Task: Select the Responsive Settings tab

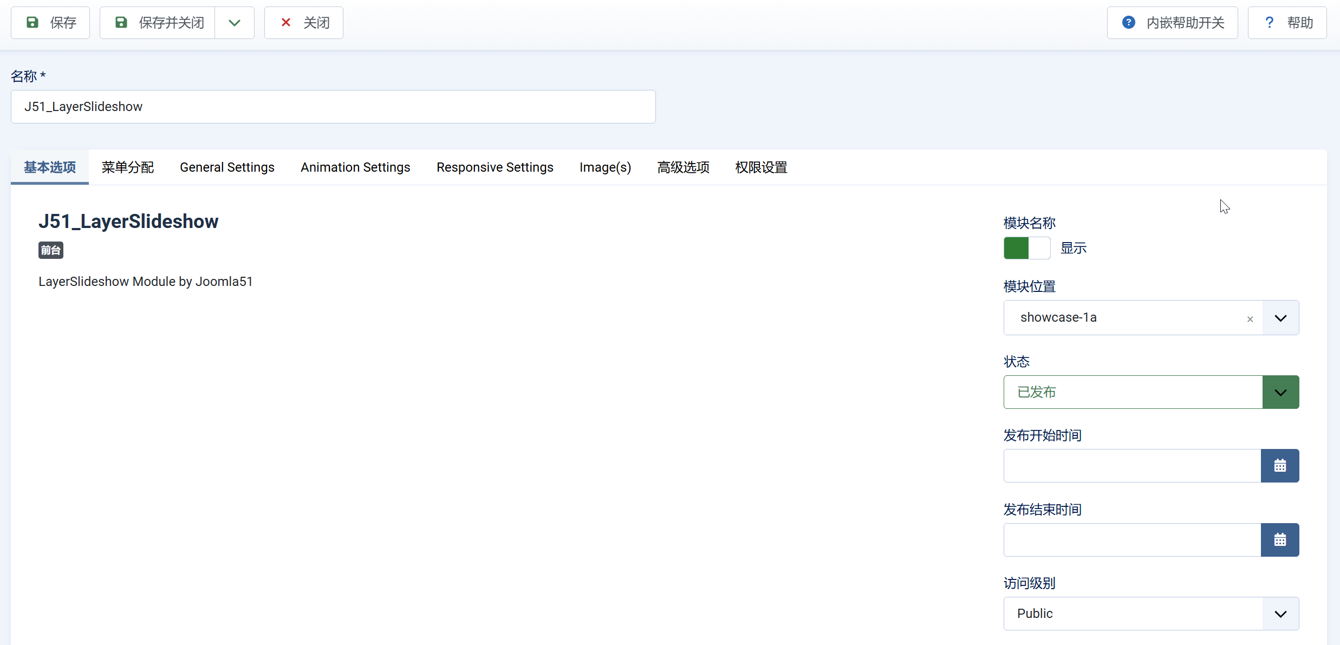Action: coord(495,167)
